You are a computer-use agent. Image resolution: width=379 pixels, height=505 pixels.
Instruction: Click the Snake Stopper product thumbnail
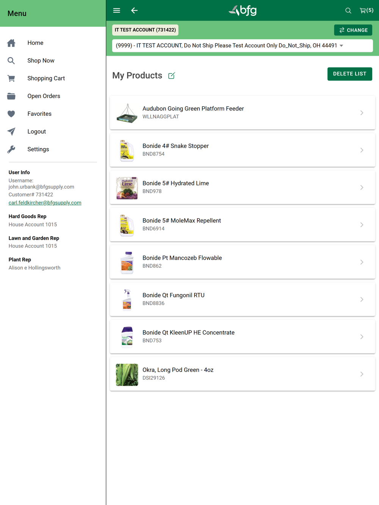127,150
